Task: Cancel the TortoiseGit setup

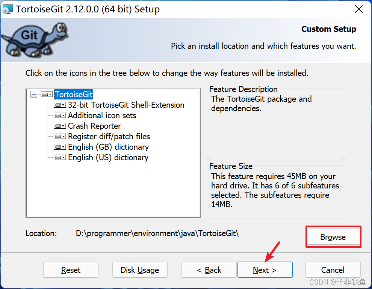Action: (333, 270)
